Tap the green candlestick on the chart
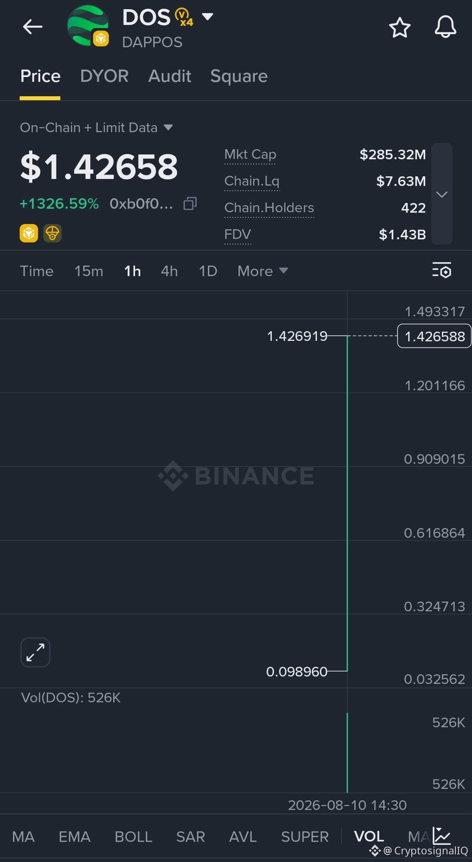The image size is (472, 862). [x=347, y=503]
